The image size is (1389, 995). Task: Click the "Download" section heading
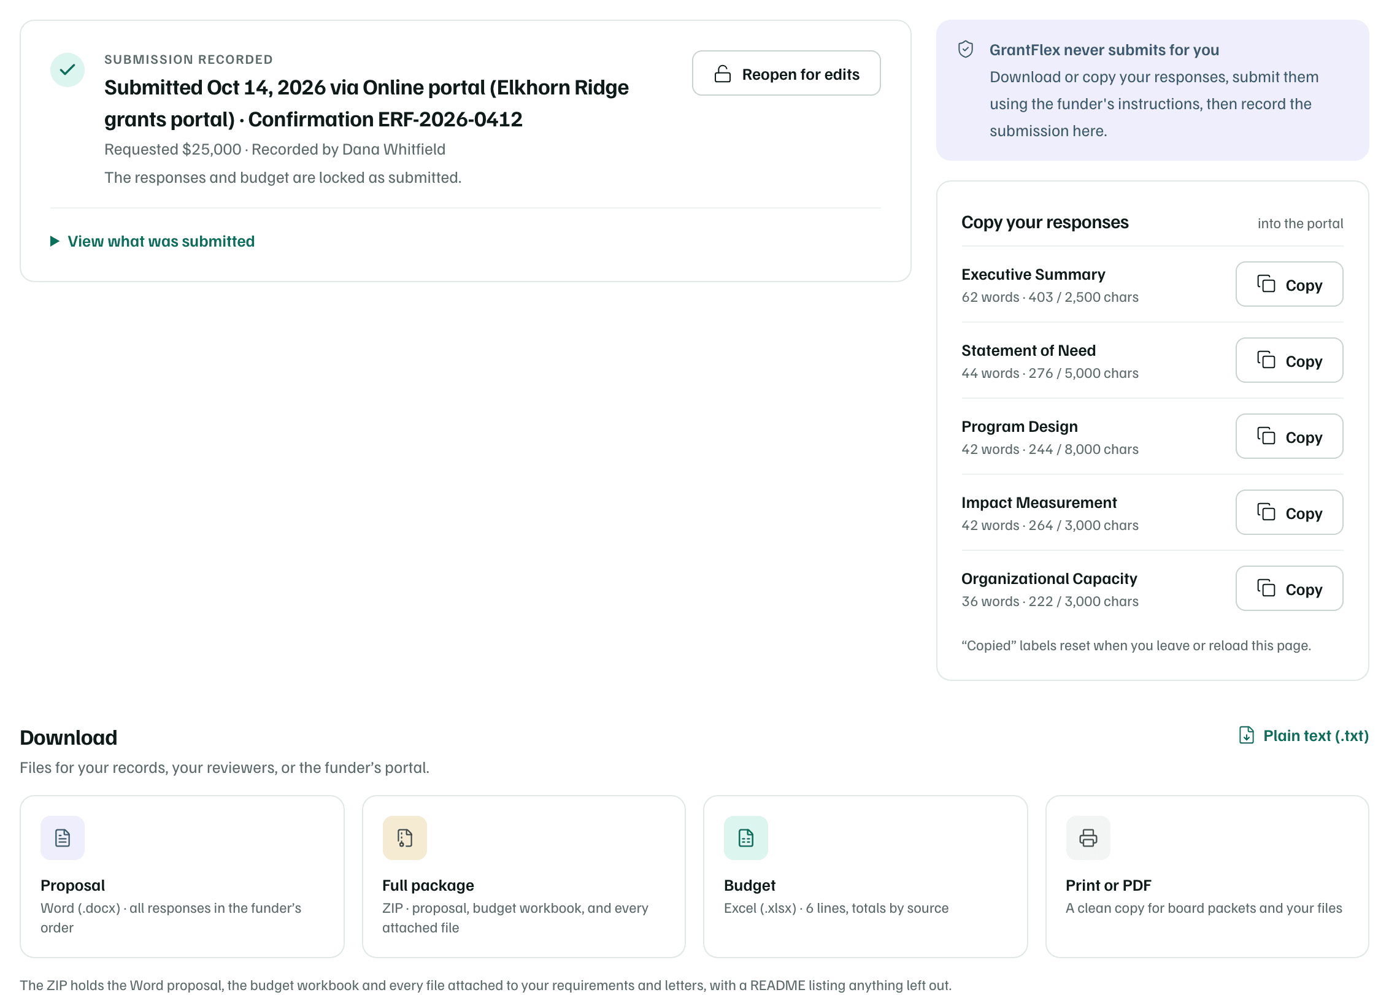(68, 737)
